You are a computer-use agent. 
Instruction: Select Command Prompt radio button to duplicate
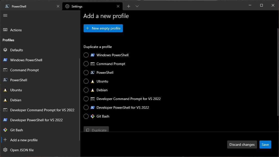86,64
